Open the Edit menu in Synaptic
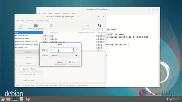Screen dimensions: 182x102 [x=22, y=21]
